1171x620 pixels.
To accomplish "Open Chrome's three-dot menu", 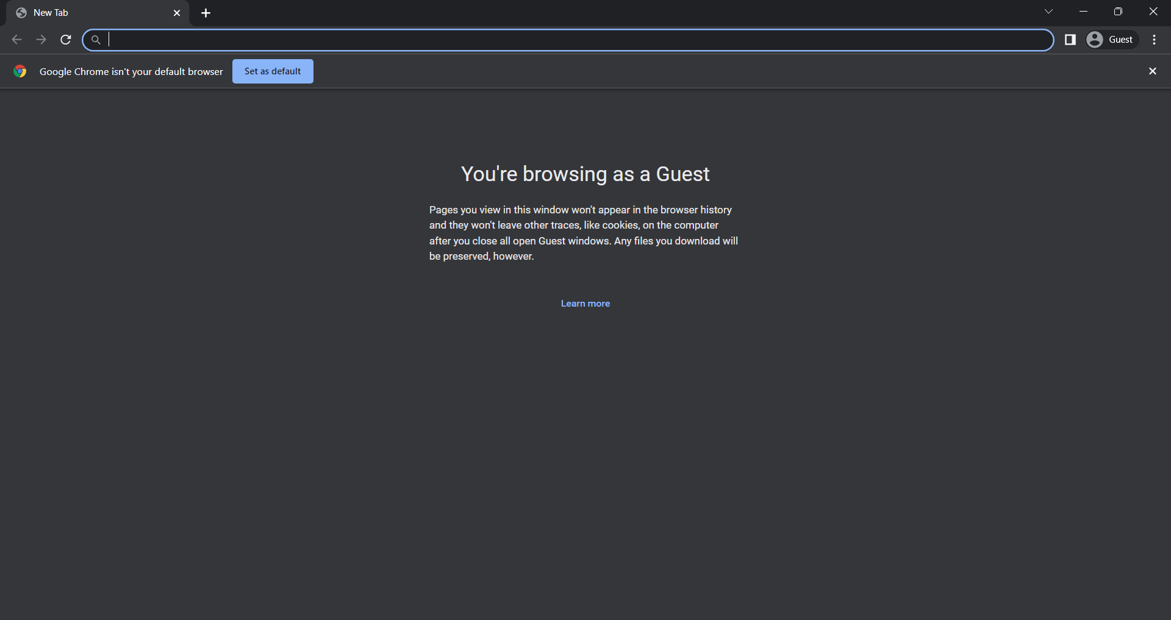I will tap(1154, 40).
